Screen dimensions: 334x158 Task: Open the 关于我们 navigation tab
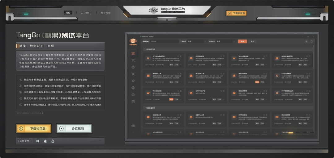[x=86, y=13]
